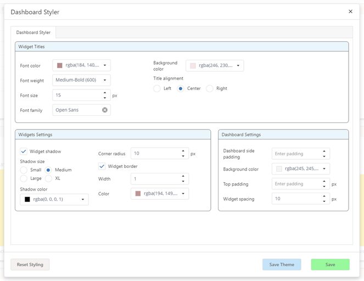The image size is (364, 281).
Task: Select Small shadow size option
Action: click(24, 170)
